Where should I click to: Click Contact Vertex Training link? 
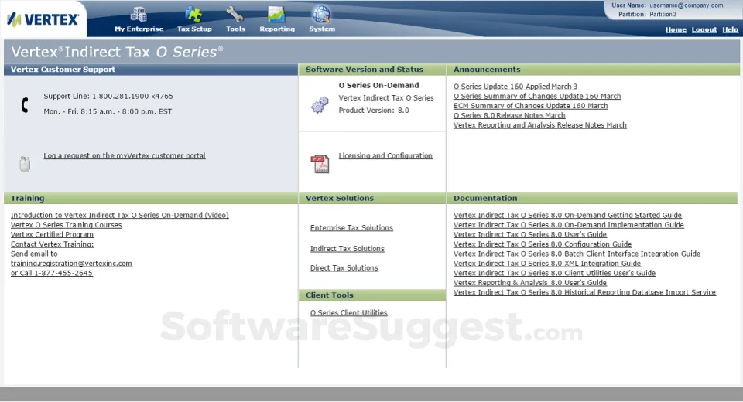tap(53, 244)
